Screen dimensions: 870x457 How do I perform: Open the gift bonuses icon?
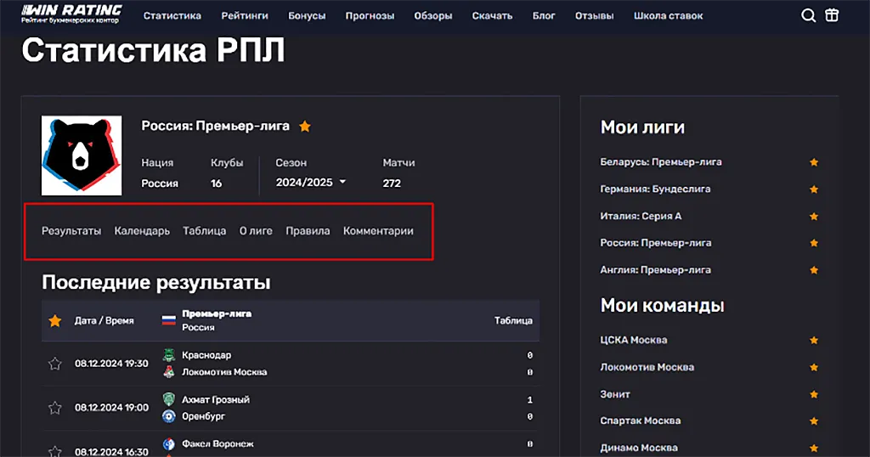point(832,15)
